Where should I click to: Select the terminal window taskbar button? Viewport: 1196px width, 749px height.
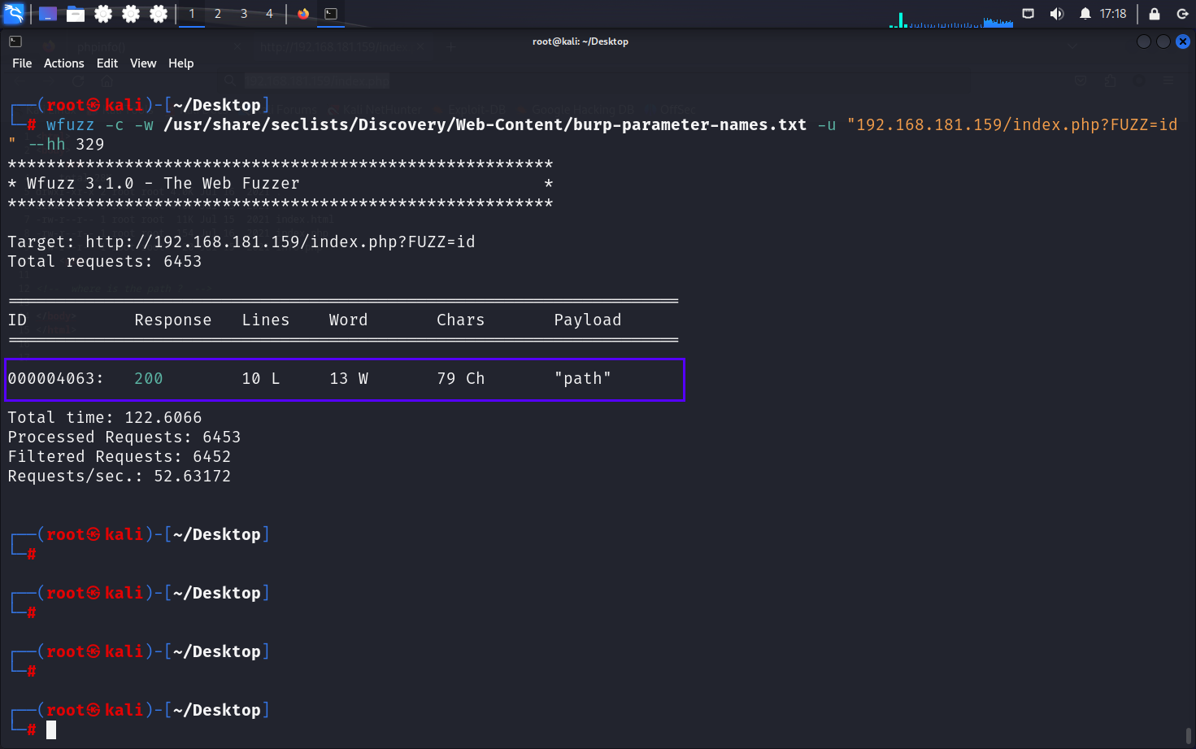pos(331,14)
